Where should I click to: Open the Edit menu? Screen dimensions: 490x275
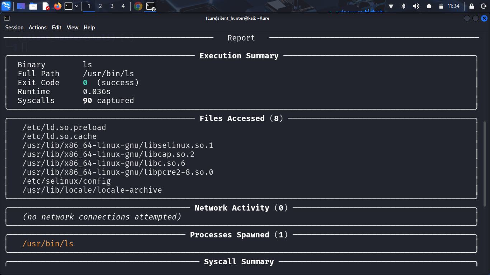57,28
